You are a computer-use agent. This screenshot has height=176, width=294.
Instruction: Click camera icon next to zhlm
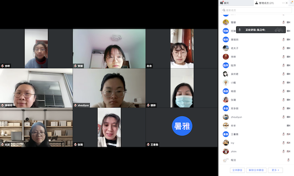click(x=289, y=152)
